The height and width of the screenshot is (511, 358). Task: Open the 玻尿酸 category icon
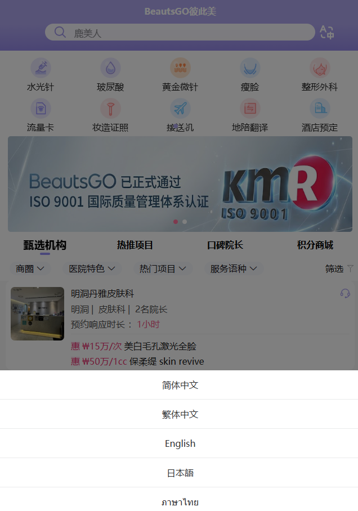point(110,68)
